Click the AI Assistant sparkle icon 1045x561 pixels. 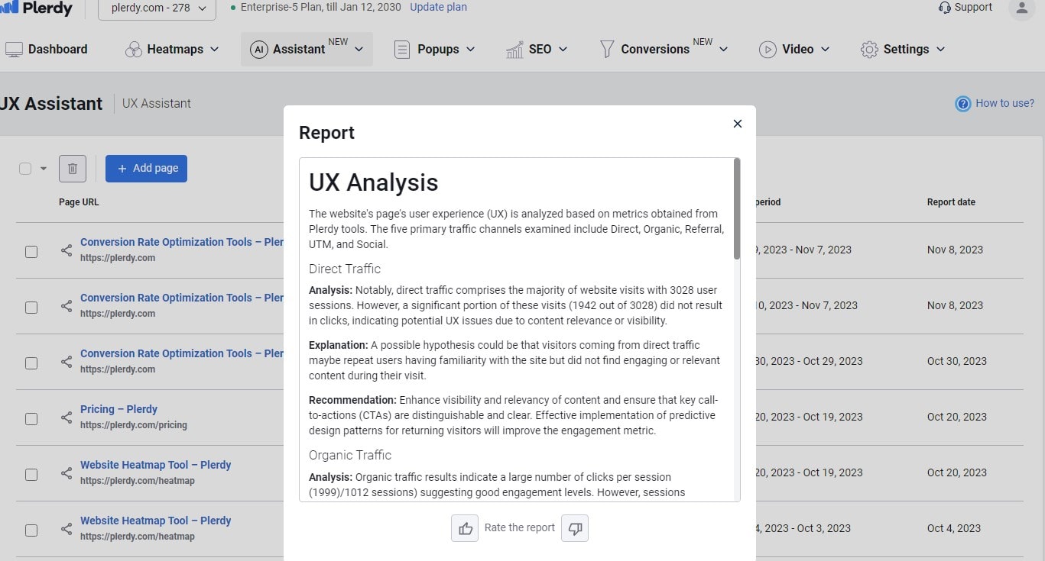[x=258, y=49]
